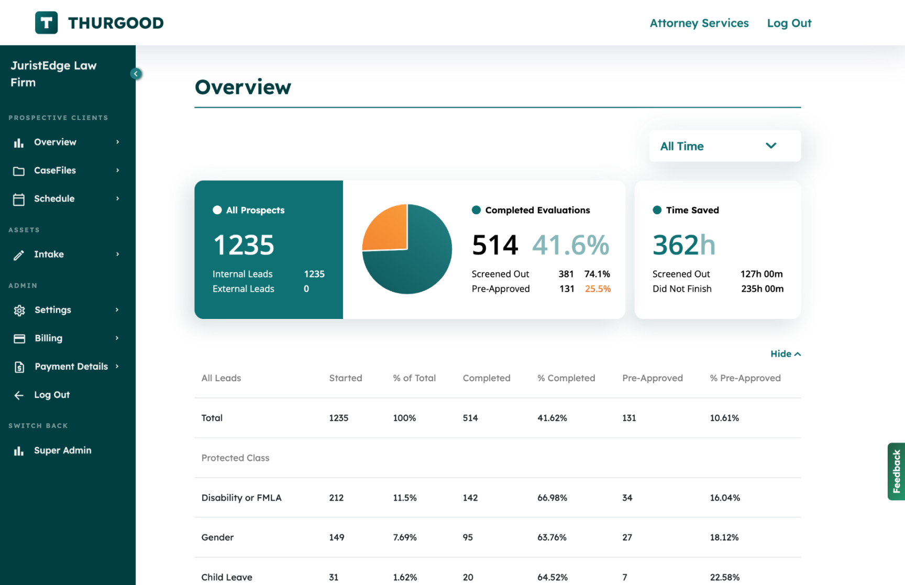Screen dimensions: 905x585
Task: Select Schedule in the sidebar menu
Action: 54,199
